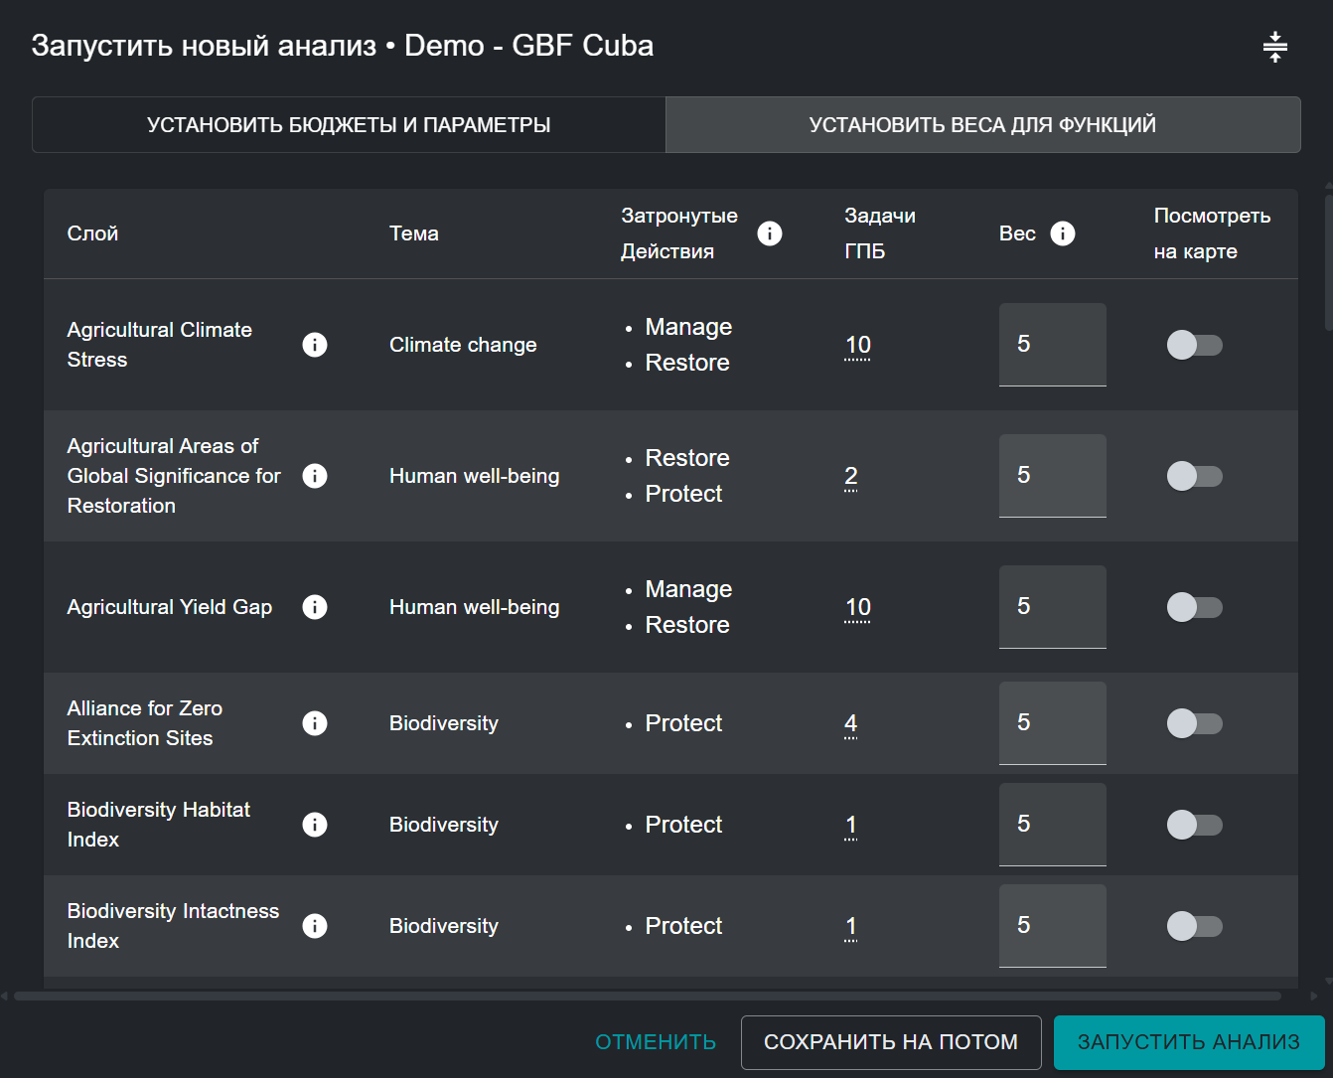Click Сохранить на потом button
The height and width of the screenshot is (1078, 1333).
891,1042
